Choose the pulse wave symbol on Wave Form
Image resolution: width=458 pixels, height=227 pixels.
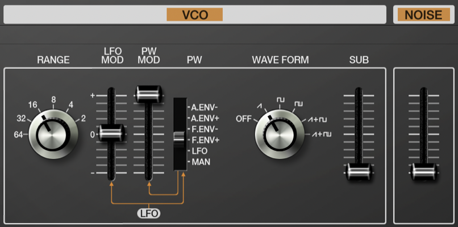[x=298, y=104]
